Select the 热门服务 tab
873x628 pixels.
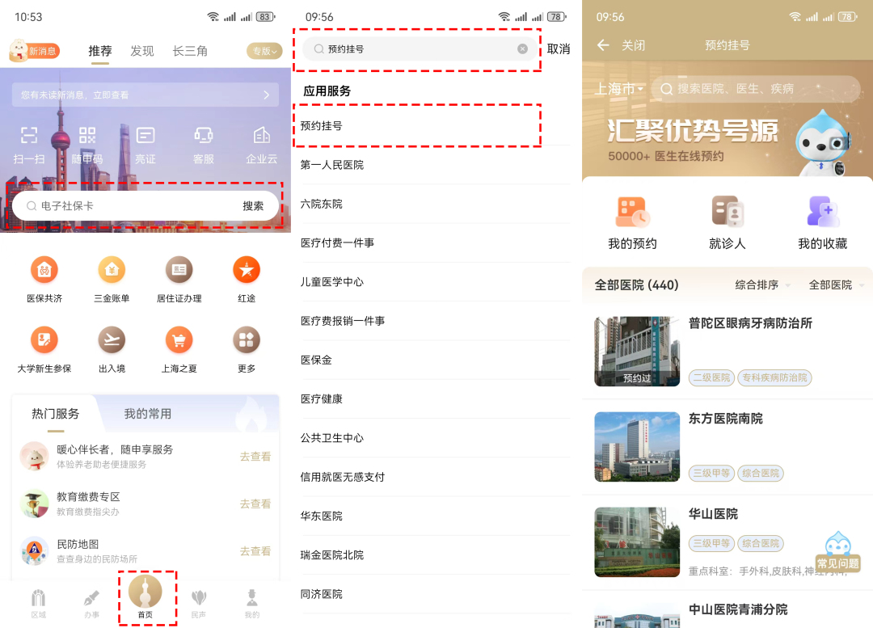point(56,414)
